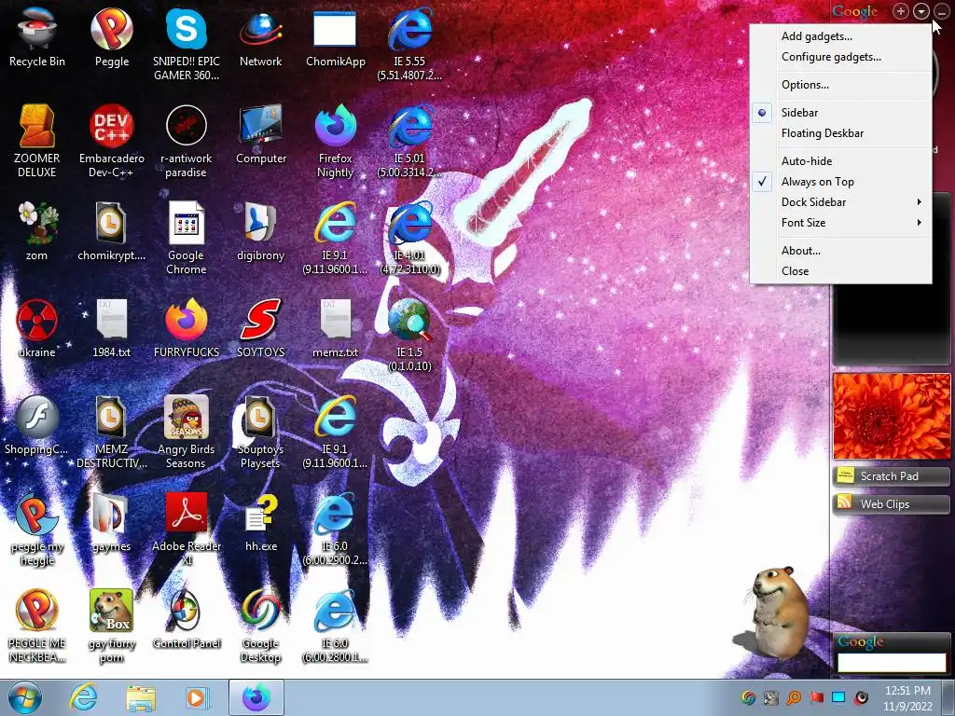Open Embarcadero Dev-C++ icon
The image size is (955, 716).
(112, 140)
